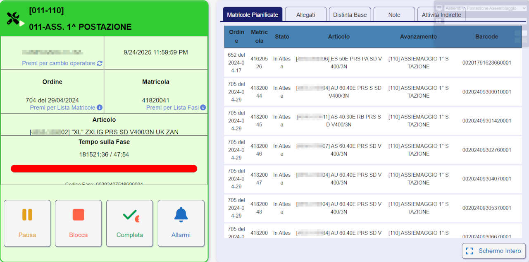
Task: Open the Postazione Assemblaggio dropdown
Action: (x=485, y=8)
